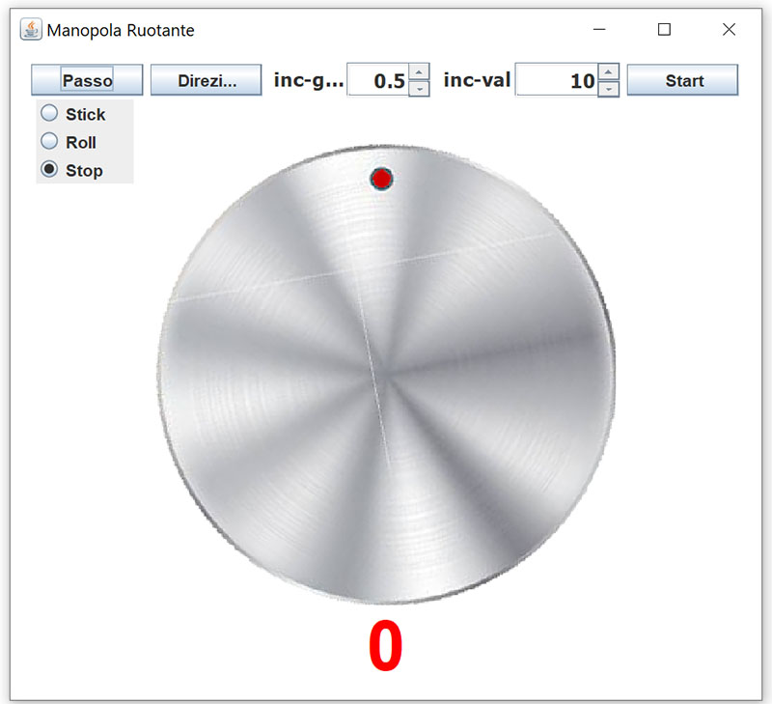The width and height of the screenshot is (772, 704).
Task: Click the Direzi... button
Action: click(206, 80)
